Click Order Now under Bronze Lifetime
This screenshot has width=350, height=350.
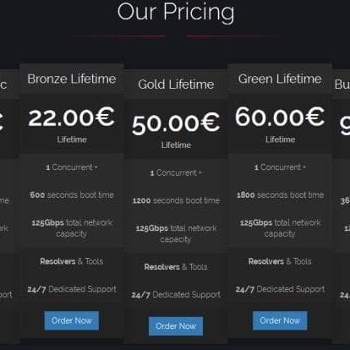tap(72, 320)
